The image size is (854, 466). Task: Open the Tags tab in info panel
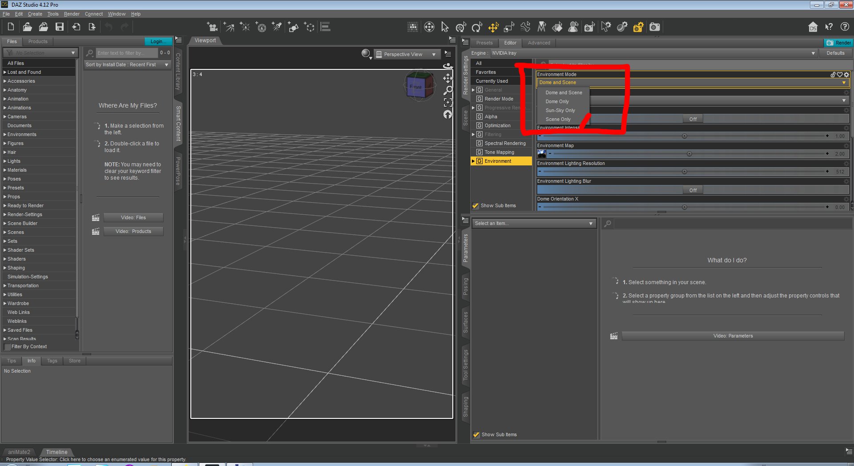point(52,361)
